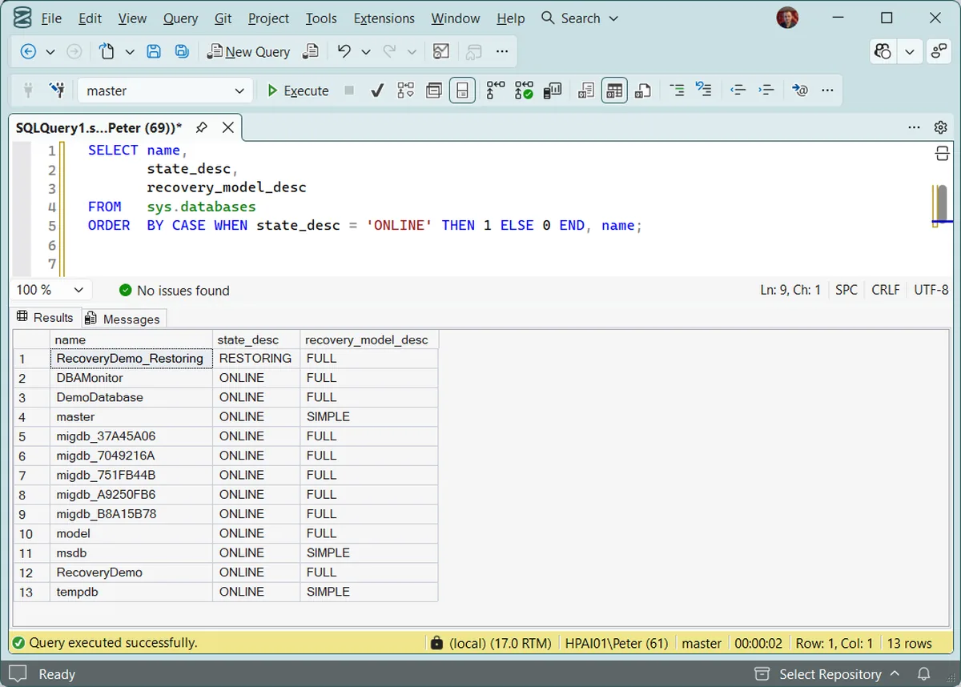This screenshot has width=961, height=687.
Task: Switch output to Results to File
Action: click(x=642, y=90)
